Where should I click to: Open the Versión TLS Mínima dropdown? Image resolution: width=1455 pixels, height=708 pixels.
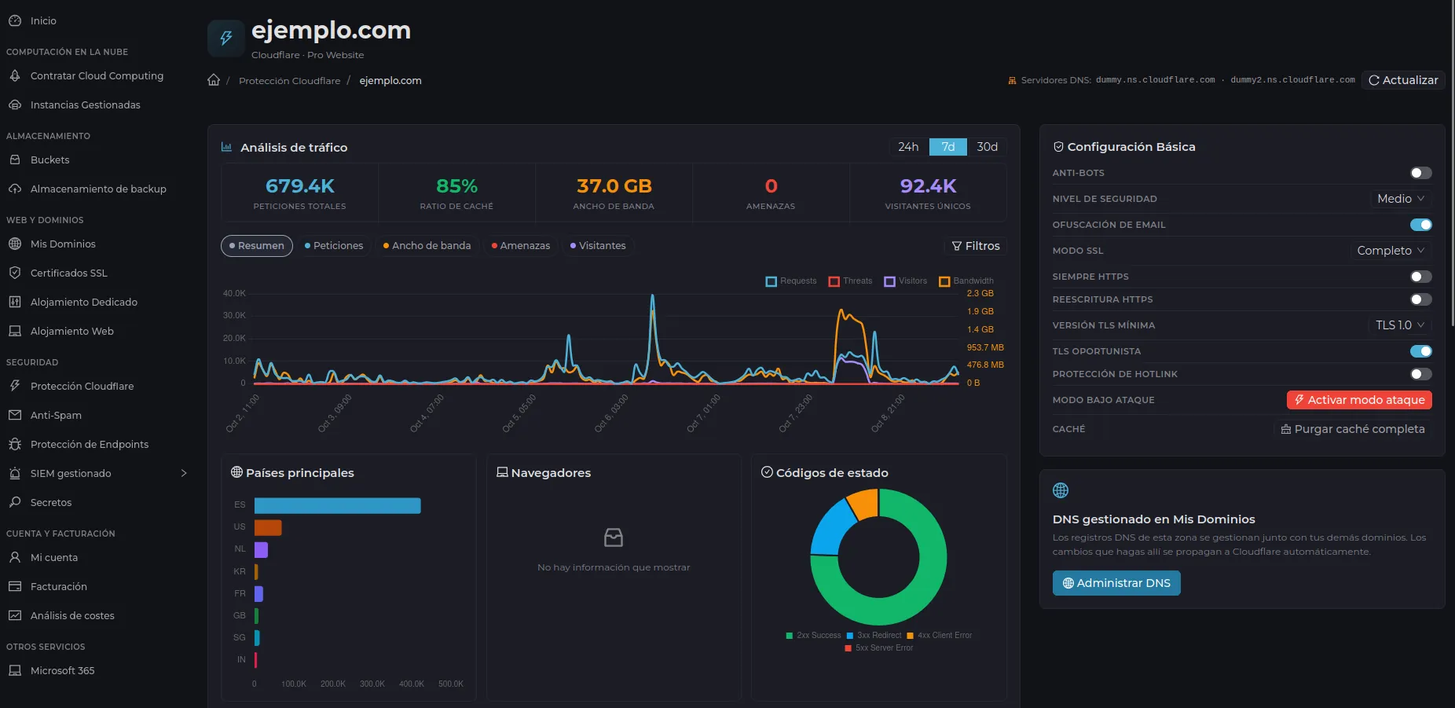[1400, 325]
